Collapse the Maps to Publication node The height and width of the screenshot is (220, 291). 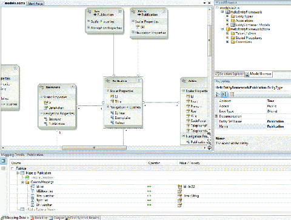tap(18, 173)
